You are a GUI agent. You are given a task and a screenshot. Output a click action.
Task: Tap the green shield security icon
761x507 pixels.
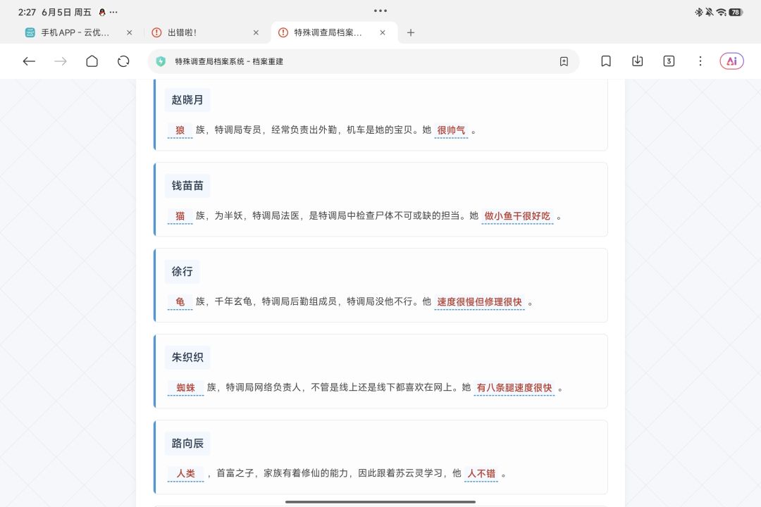(x=161, y=62)
